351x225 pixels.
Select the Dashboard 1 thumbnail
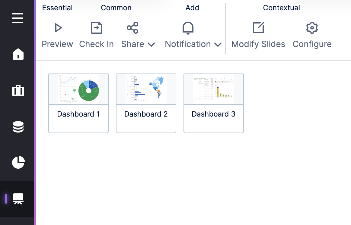78,89
